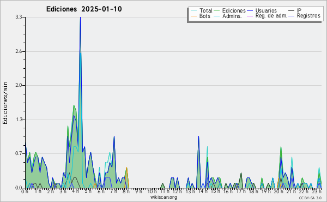Click the 0.0 y-axis value
Screen dimensions: 327x202
[19, 188]
